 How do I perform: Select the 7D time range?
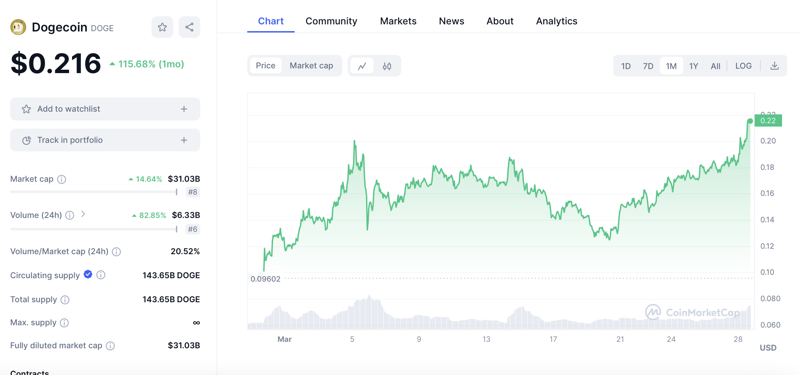coord(648,66)
